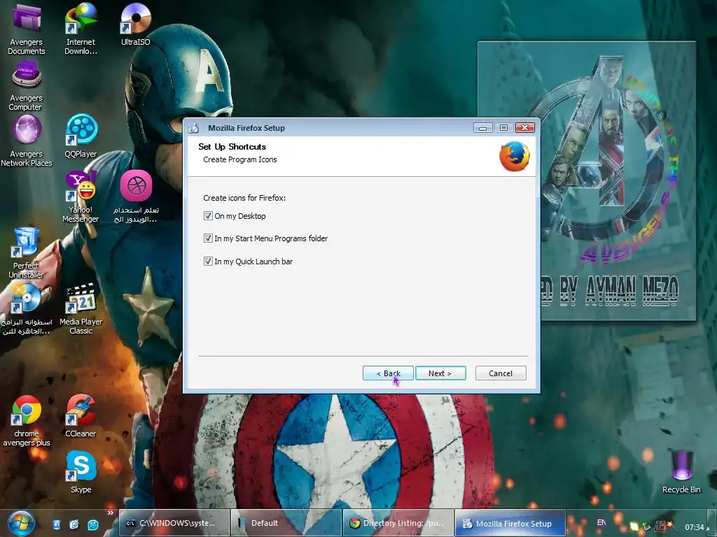
Task: Cancel the Firefox setup
Action: (x=501, y=373)
